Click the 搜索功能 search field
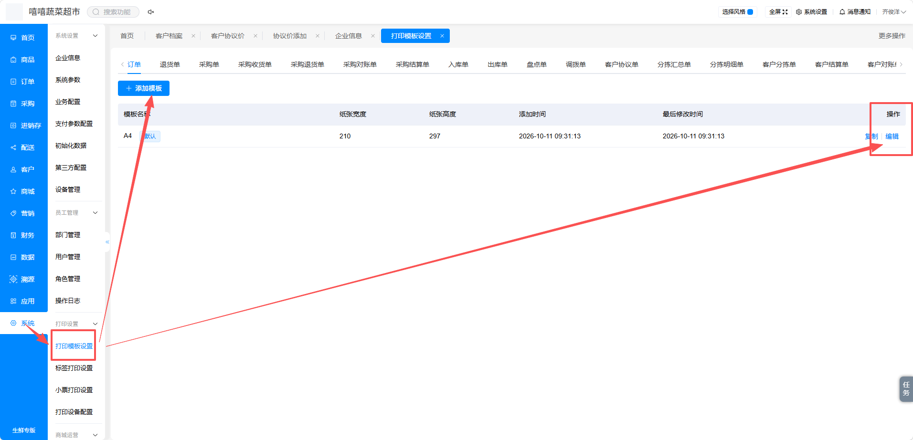913x440 pixels. tap(113, 12)
